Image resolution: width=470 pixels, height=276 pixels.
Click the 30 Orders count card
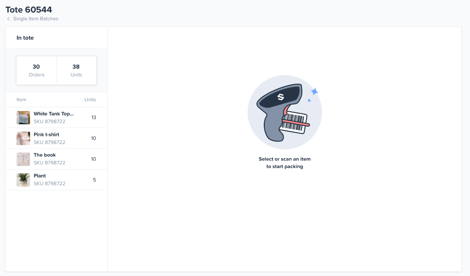pos(37,71)
